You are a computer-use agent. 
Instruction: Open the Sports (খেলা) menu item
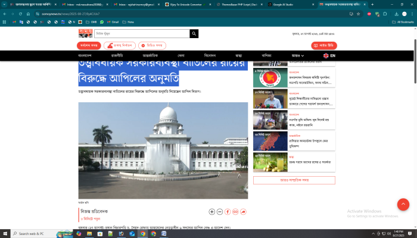[x=181, y=55]
